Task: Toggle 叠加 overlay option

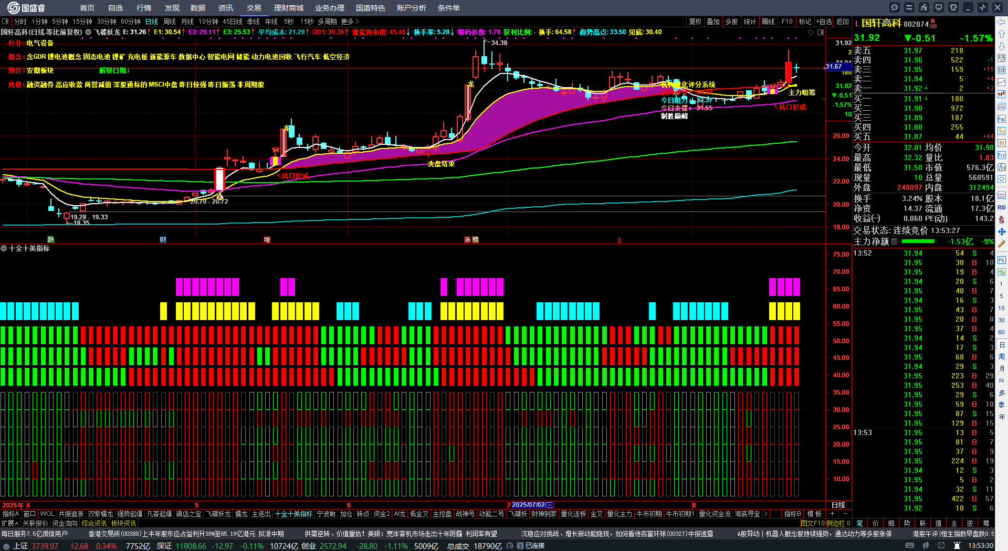Action: (x=713, y=22)
